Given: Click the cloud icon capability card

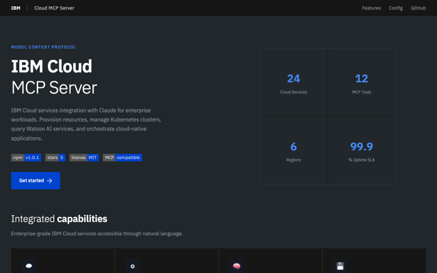Looking at the screenshot, I should coord(62,261).
